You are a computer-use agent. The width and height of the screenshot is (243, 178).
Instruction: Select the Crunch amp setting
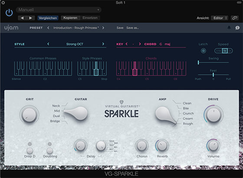[x=188, y=113]
